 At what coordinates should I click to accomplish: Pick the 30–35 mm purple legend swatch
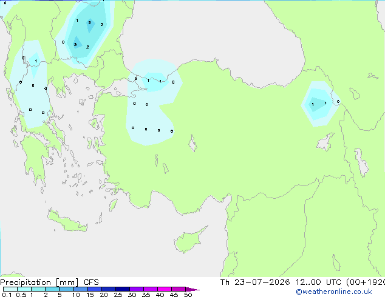tap(136, 289)
